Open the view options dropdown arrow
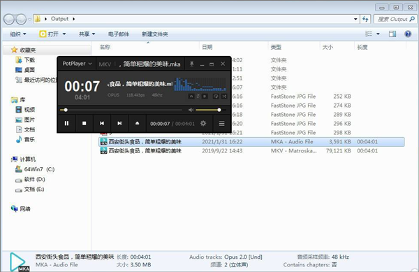Image resolution: width=419 pixels, height=272 pixels. [378, 34]
